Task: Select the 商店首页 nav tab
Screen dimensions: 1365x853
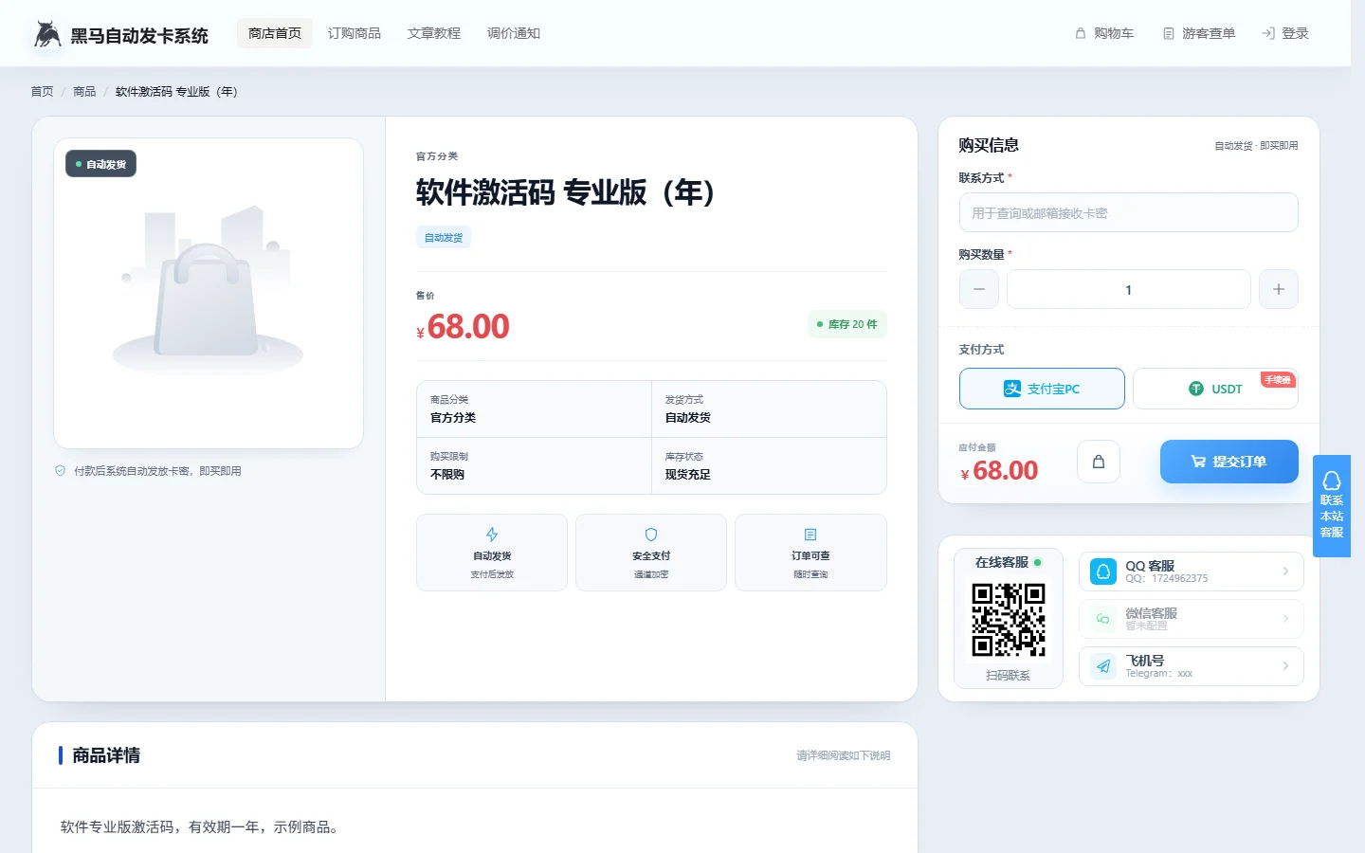Action: pyautogui.click(x=275, y=33)
